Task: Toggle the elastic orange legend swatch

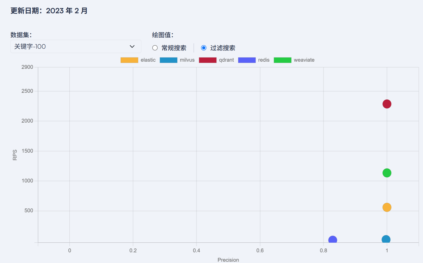Action: click(x=129, y=60)
